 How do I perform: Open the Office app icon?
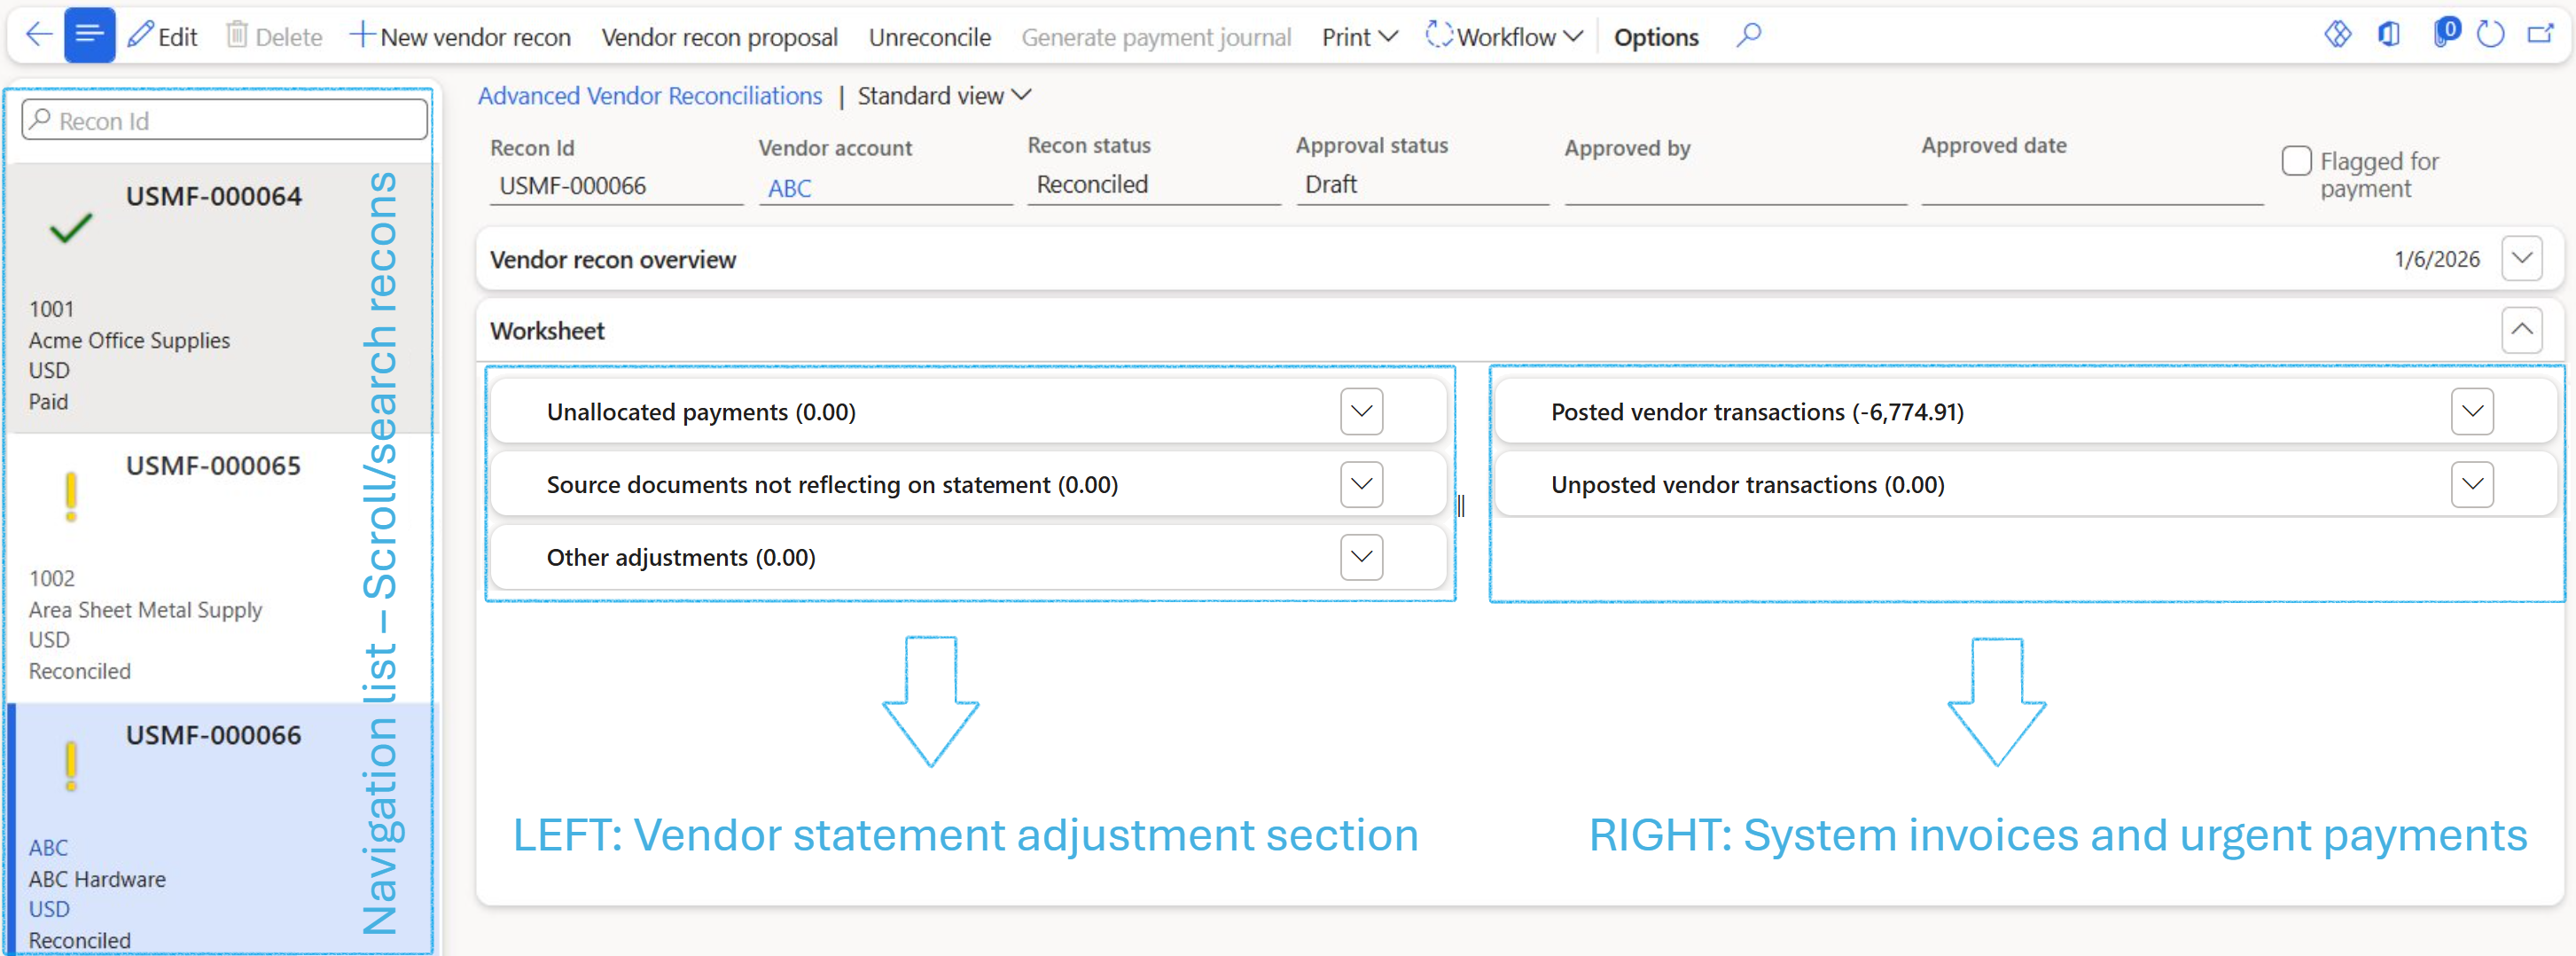pyautogui.click(x=2388, y=35)
